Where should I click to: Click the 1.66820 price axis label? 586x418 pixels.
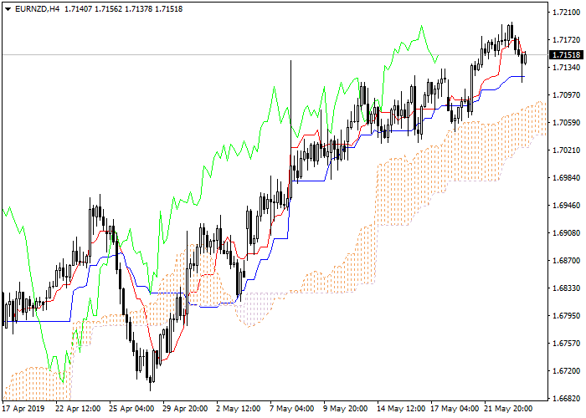(567, 399)
